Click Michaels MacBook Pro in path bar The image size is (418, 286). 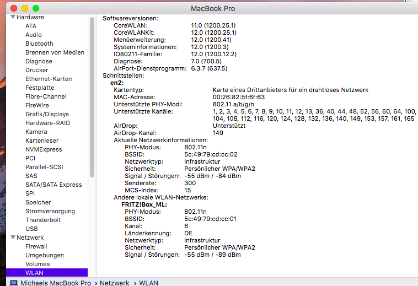coord(56,283)
